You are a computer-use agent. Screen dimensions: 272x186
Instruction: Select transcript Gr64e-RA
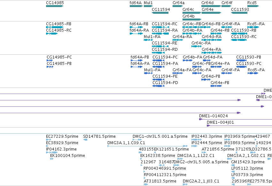[212, 53]
